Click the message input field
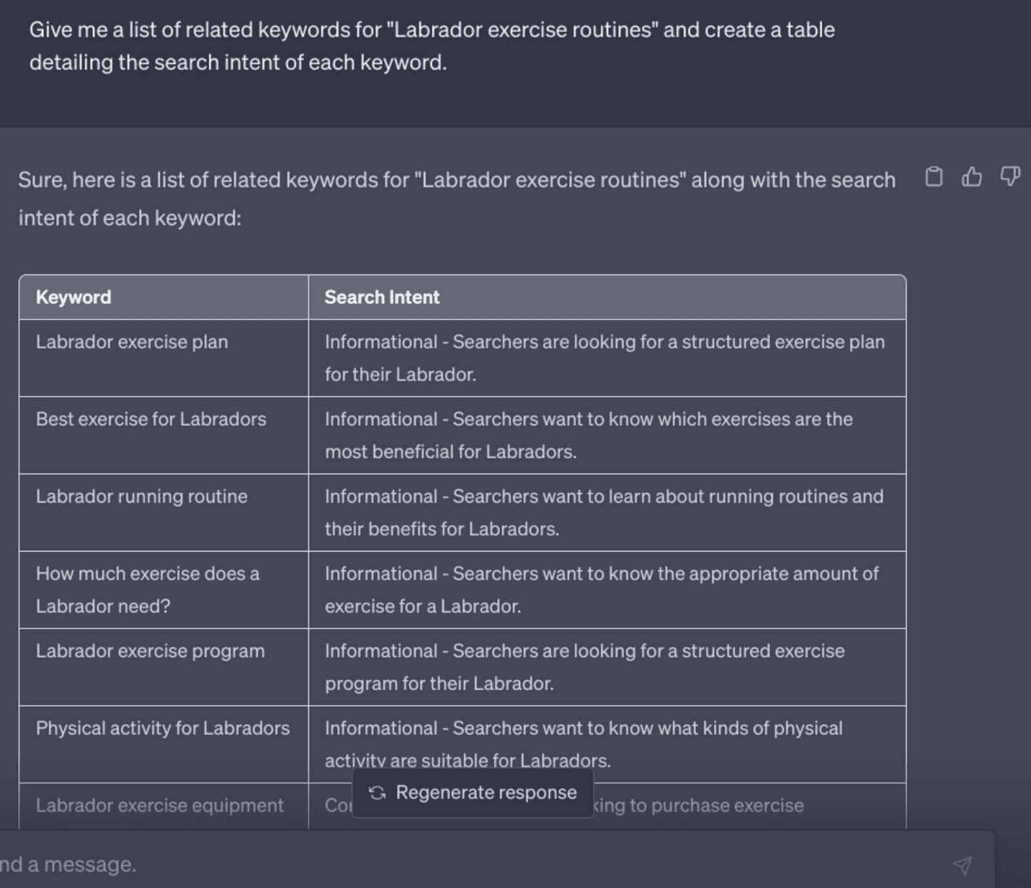This screenshot has height=888, width=1031. (451, 864)
